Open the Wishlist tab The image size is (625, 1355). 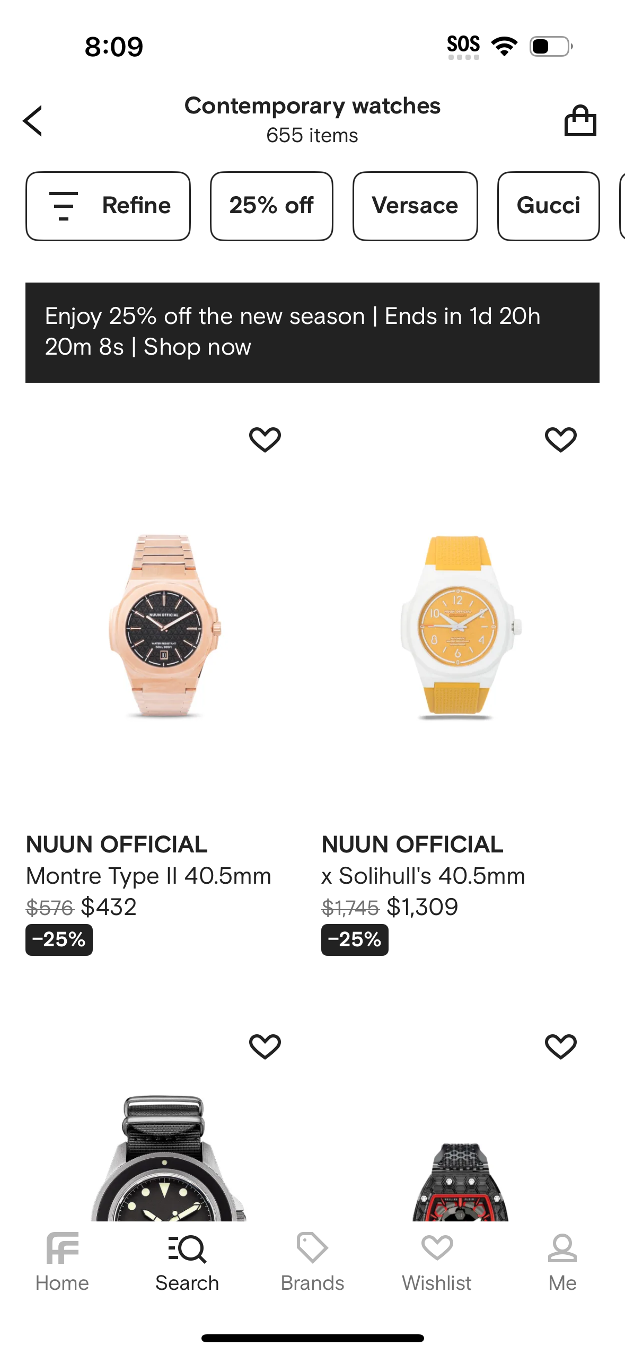pos(437,1262)
